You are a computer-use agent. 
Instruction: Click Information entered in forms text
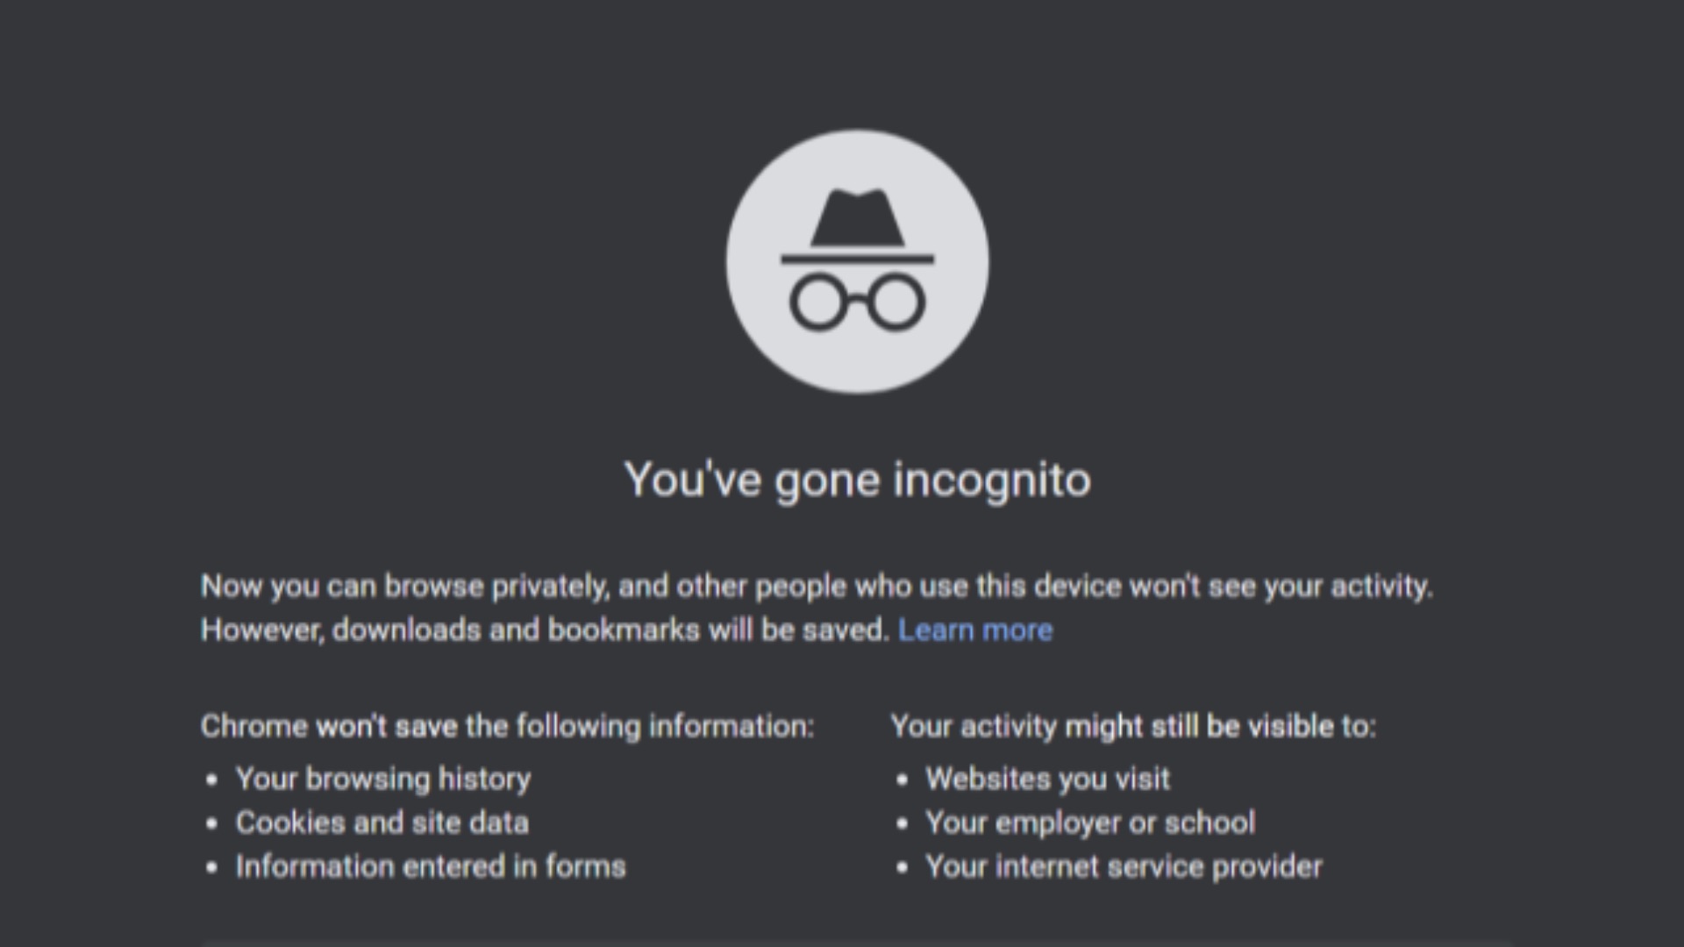point(429,866)
